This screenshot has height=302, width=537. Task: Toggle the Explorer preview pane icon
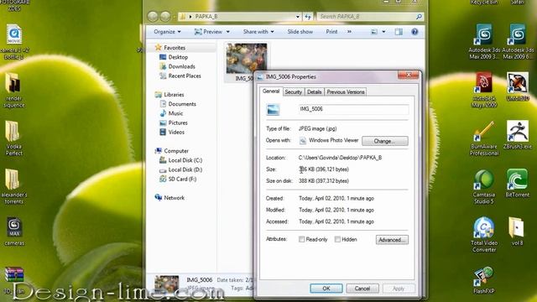point(399,32)
